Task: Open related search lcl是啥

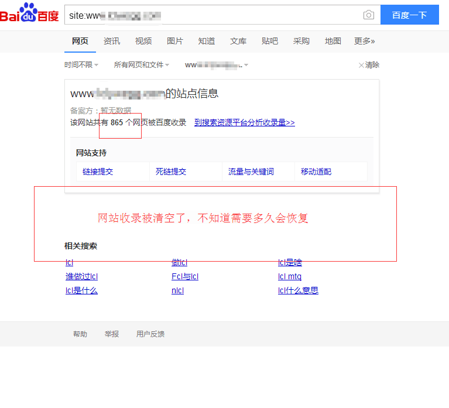Action: point(290,262)
